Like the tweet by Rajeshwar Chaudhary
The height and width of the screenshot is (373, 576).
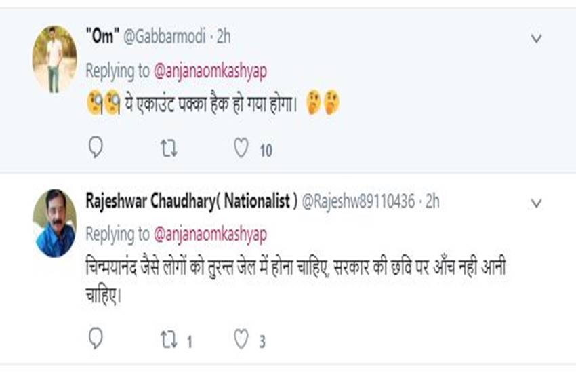[x=241, y=339]
